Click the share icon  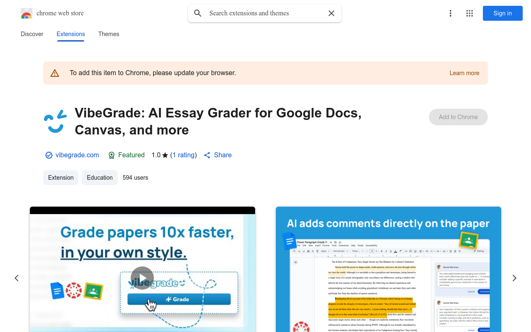pos(207,155)
